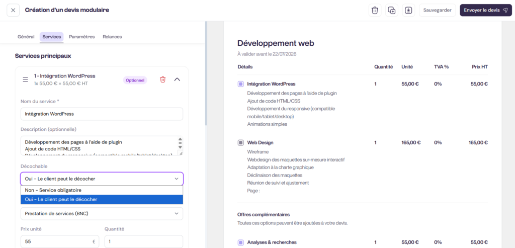Click the Optionnel badge
Viewport: 515px width, 248px height.
(135, 80)
